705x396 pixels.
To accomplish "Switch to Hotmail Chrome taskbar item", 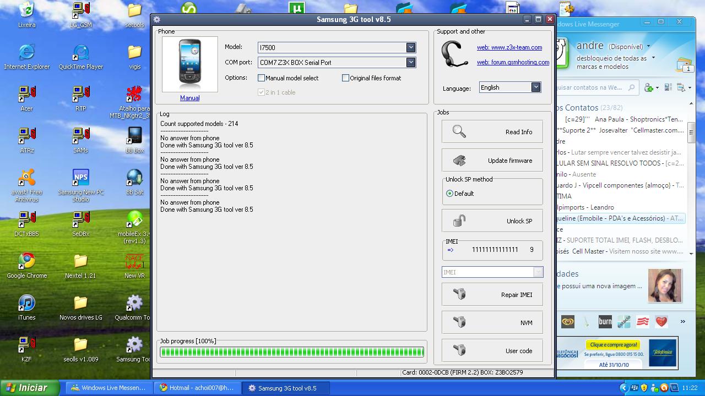I will click(x=197, y=388).
